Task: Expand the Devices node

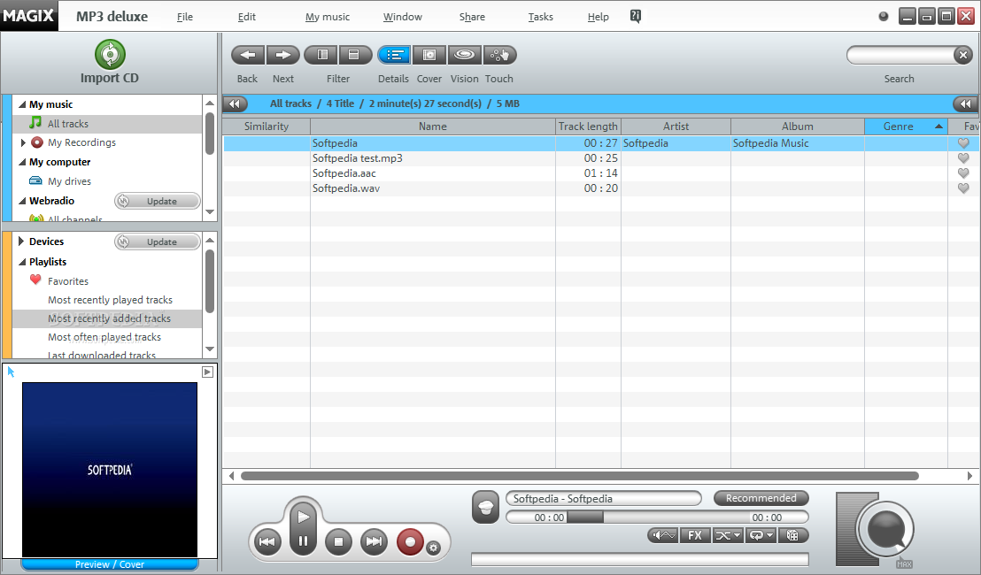Action: click(x=21, y=241)
